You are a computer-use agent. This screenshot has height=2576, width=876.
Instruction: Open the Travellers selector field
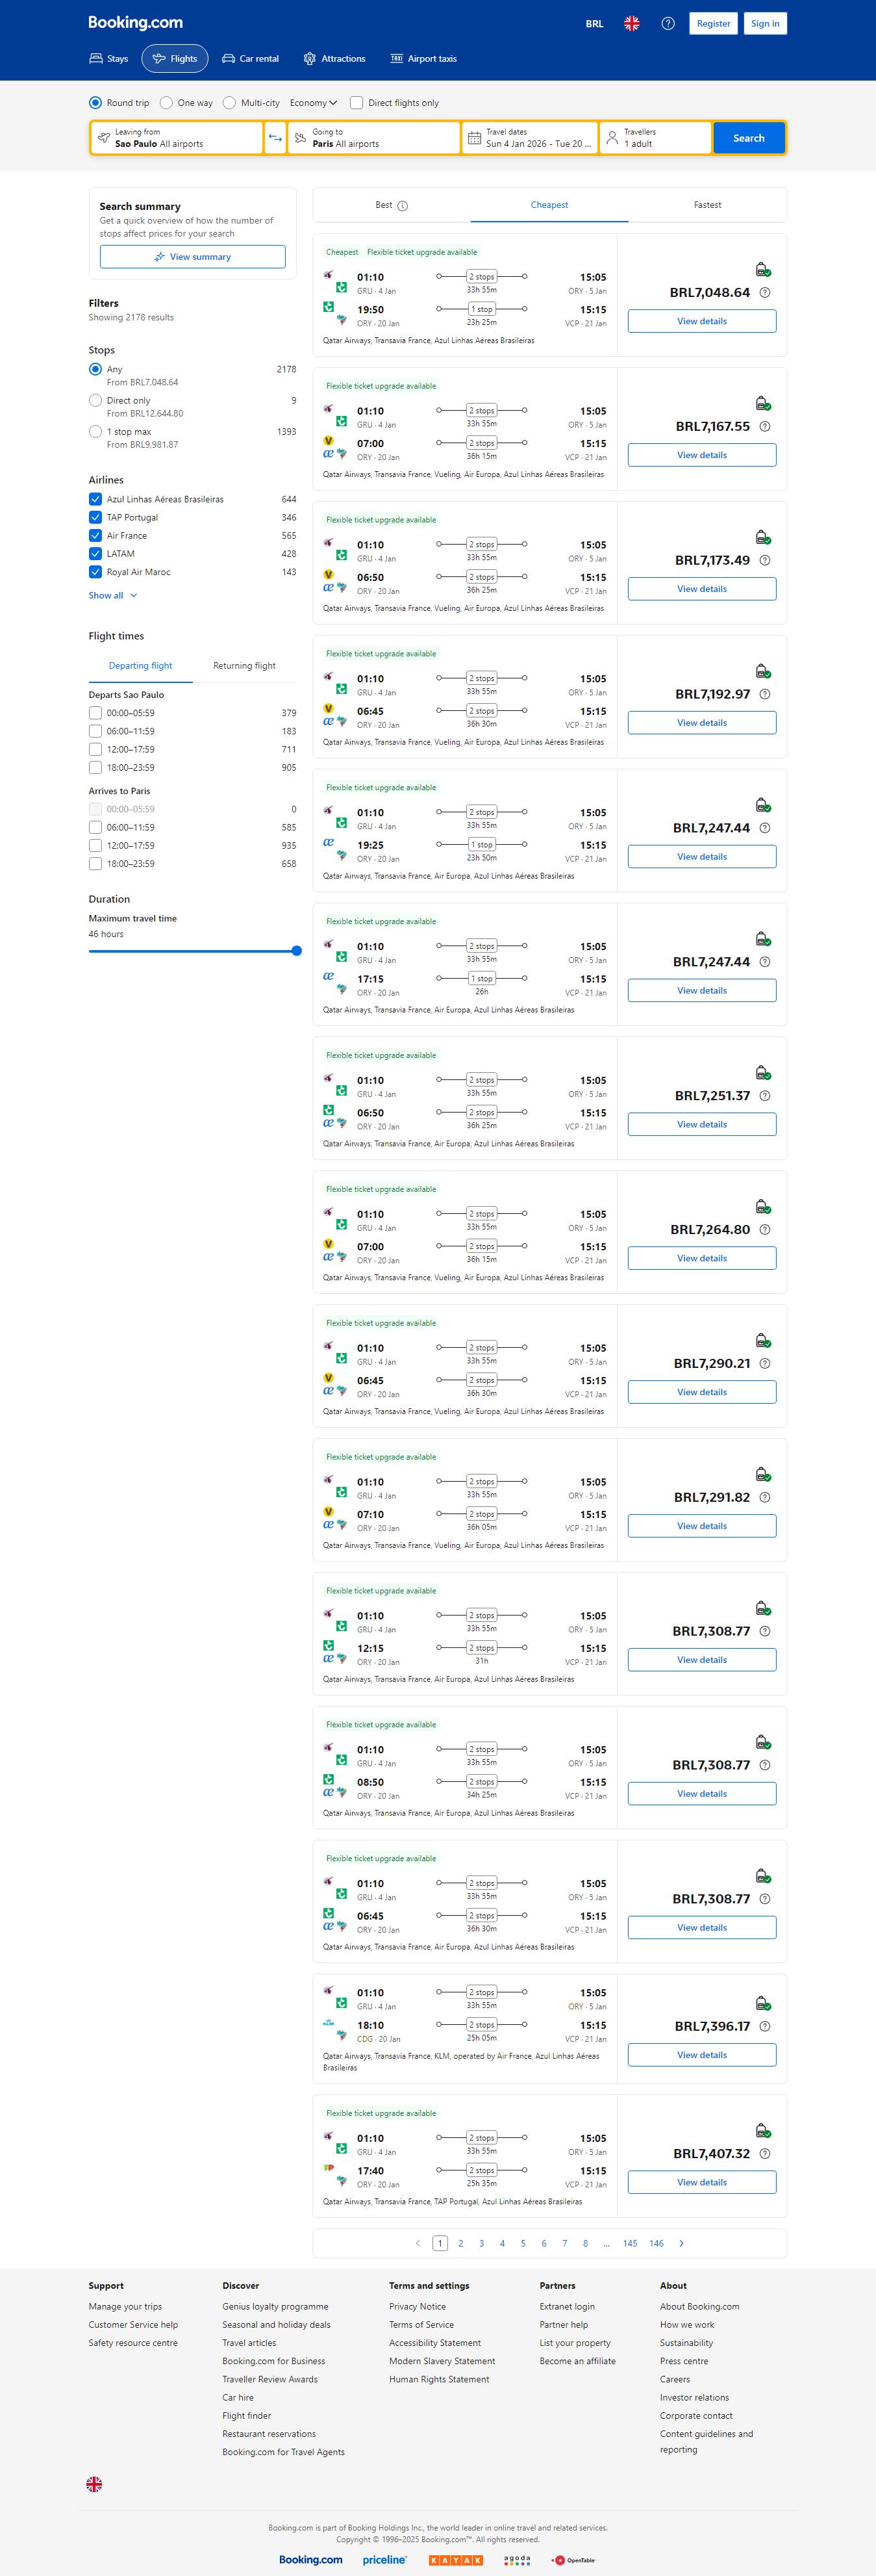[655, 138]
